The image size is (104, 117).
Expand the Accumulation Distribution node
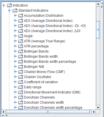pyautogui.click(x=15, y=15)
